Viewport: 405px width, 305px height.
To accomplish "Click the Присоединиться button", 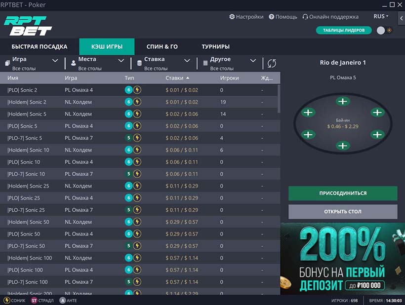I will 343,193.
